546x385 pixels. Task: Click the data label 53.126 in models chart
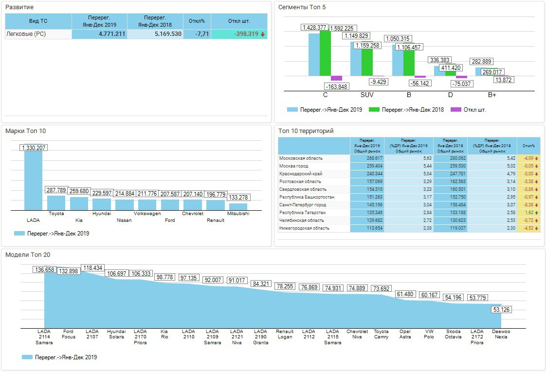point(501,310)
